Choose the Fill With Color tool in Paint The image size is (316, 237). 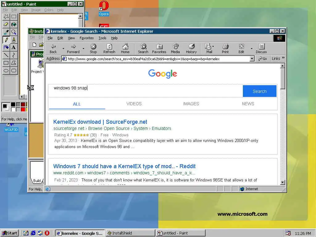pos(14,24)
